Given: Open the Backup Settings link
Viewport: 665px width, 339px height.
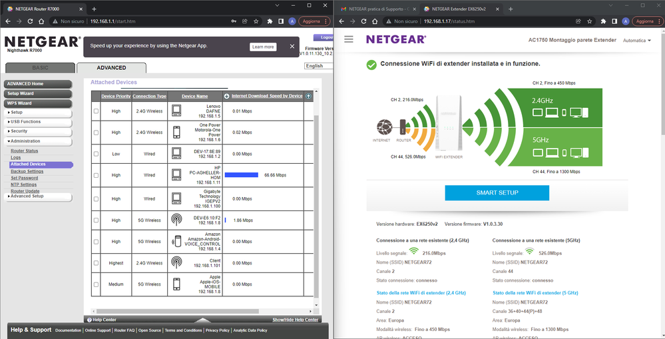Looking at the screenshot, I should (27, 171).
